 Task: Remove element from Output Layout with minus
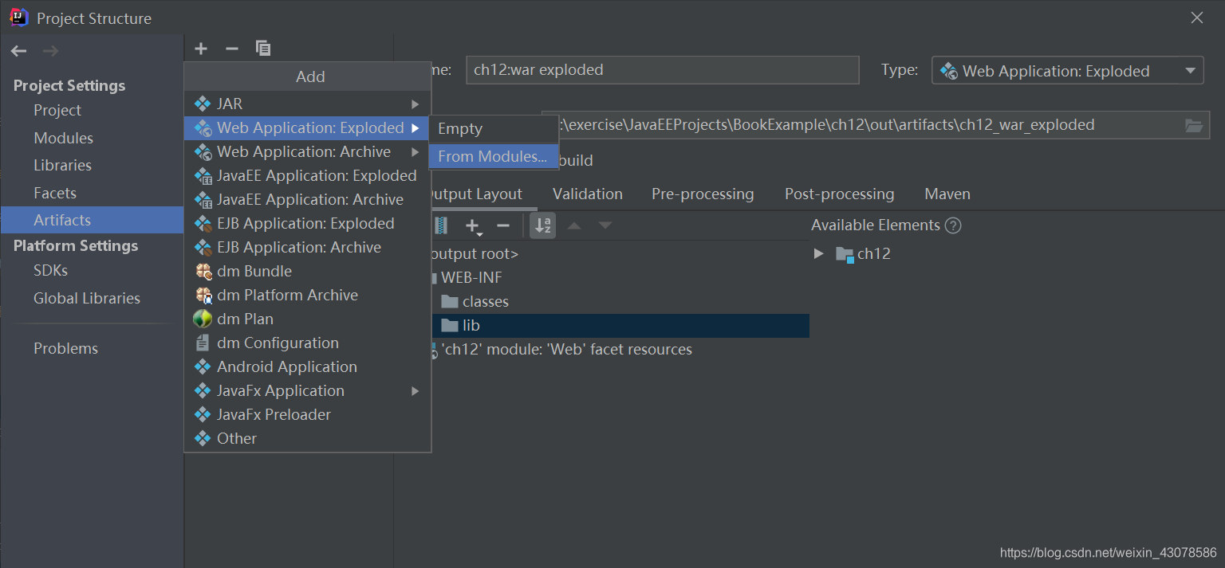(503, 225)
